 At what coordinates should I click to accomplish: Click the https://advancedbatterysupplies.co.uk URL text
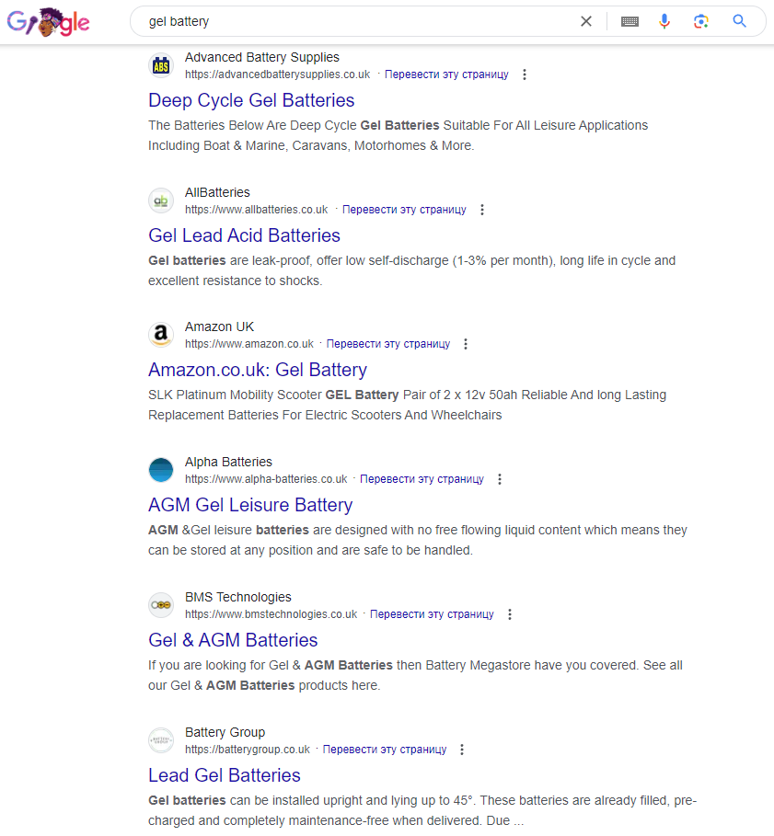277,74
